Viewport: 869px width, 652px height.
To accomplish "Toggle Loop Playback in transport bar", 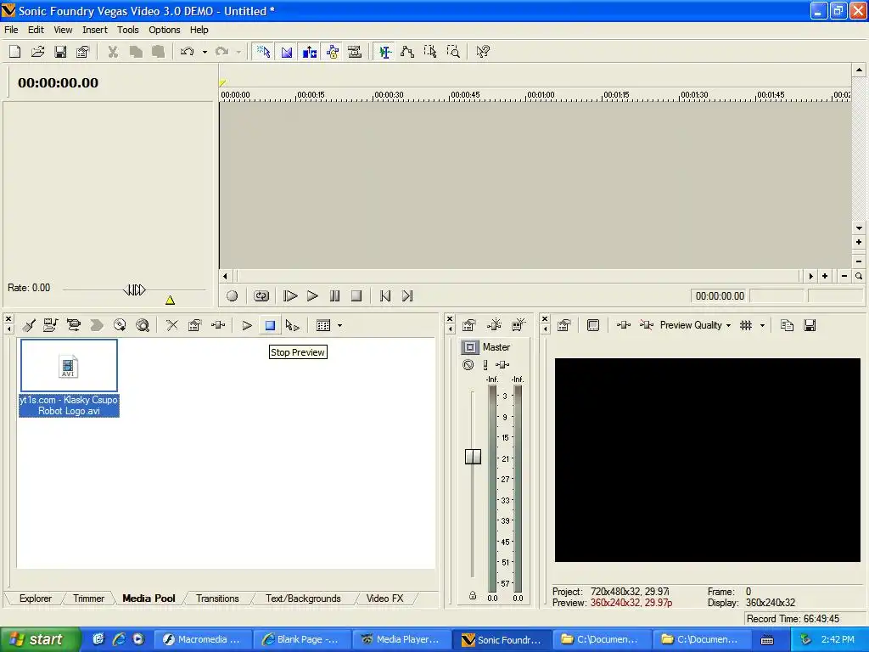I will click(261, 296).
